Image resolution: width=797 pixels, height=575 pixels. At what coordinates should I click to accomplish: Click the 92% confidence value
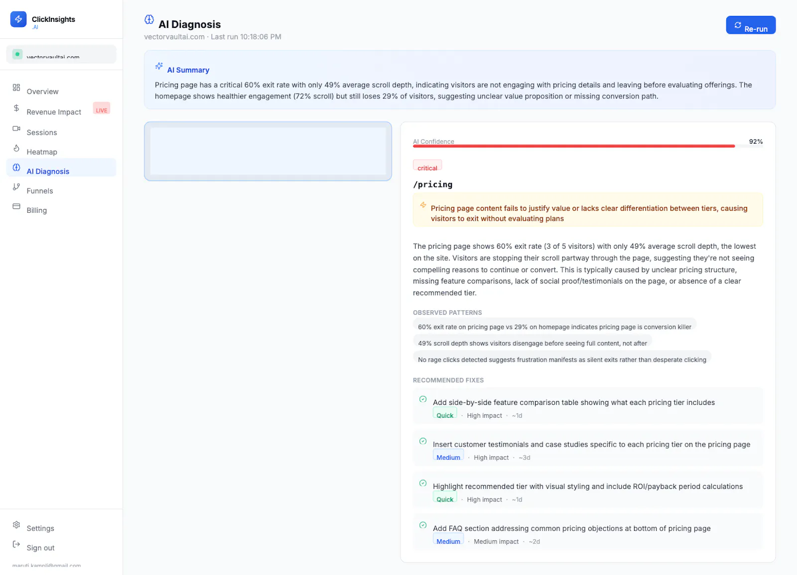[x=756, y=142]
